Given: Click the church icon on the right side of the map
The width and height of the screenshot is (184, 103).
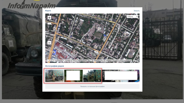Looking at the screenshot, I should click(x=125, y=34).
